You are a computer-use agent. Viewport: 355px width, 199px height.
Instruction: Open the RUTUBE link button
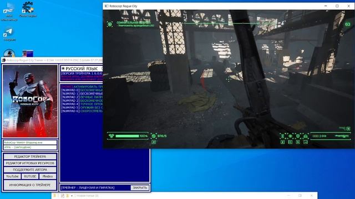pyautogui.click(x=30, y=176)
